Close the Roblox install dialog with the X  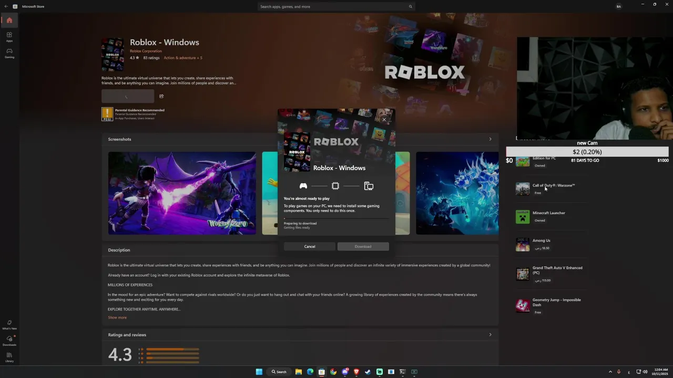pyautogui.click(x=384, y=120)
